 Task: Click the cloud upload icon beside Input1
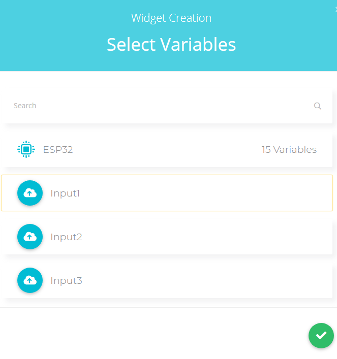[30, 193]
